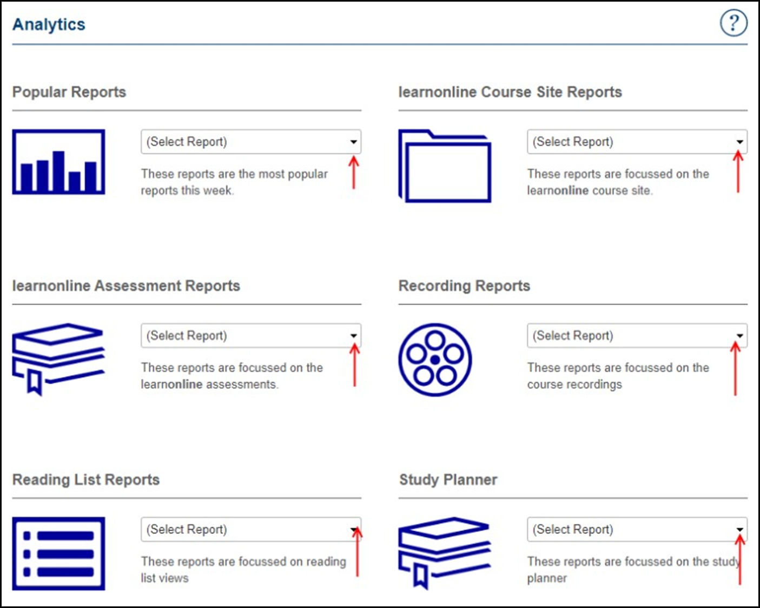Open the learnonline Assessment Reports dropdown
This screenshot has height=608, width=760.
click(250, 336)
